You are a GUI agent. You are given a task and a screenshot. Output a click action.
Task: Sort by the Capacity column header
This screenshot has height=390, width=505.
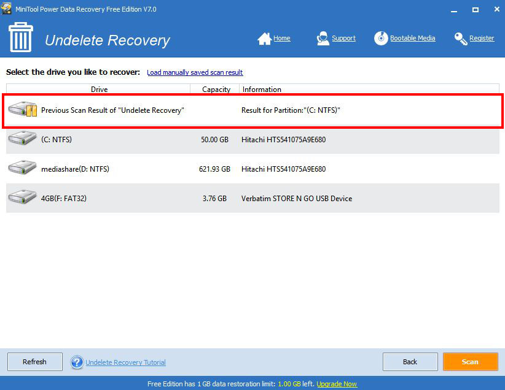coord(215,89)
